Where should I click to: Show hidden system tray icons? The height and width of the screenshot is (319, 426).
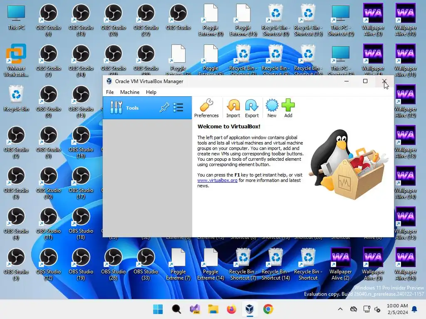pos(340,309)
